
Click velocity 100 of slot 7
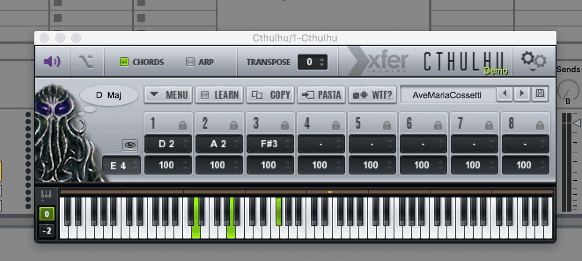coord(475,165)
